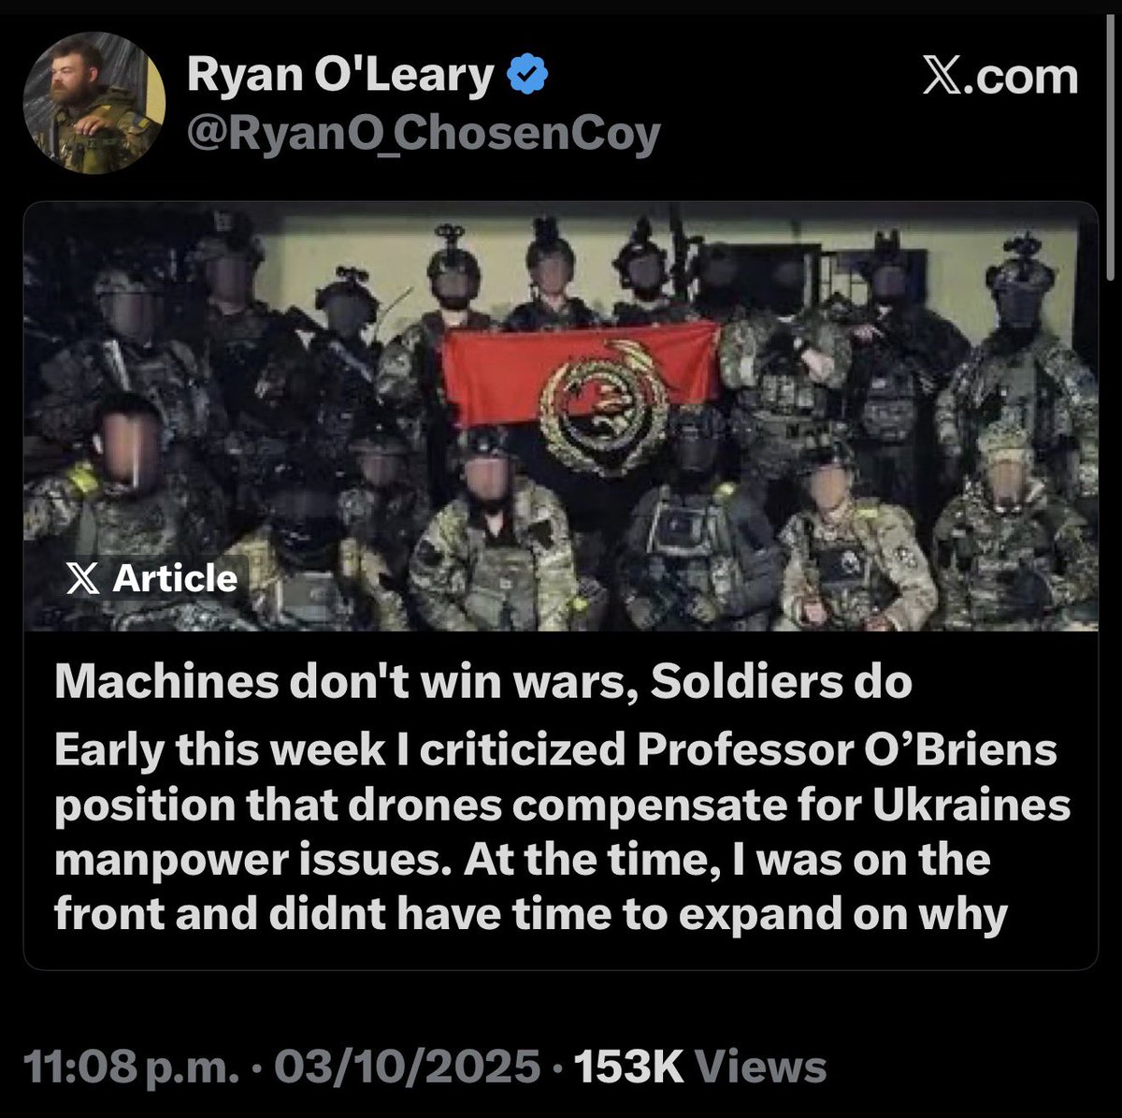1122x1118 pixels.
Task: Click preview line "position that drones compensate"
Action: click(563, 806)
